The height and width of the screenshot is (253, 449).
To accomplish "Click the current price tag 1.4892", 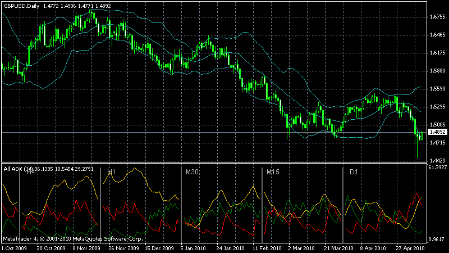I will tap(438, 132).
